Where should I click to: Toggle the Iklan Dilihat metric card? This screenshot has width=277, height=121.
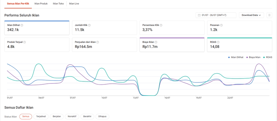click(37, 28)
